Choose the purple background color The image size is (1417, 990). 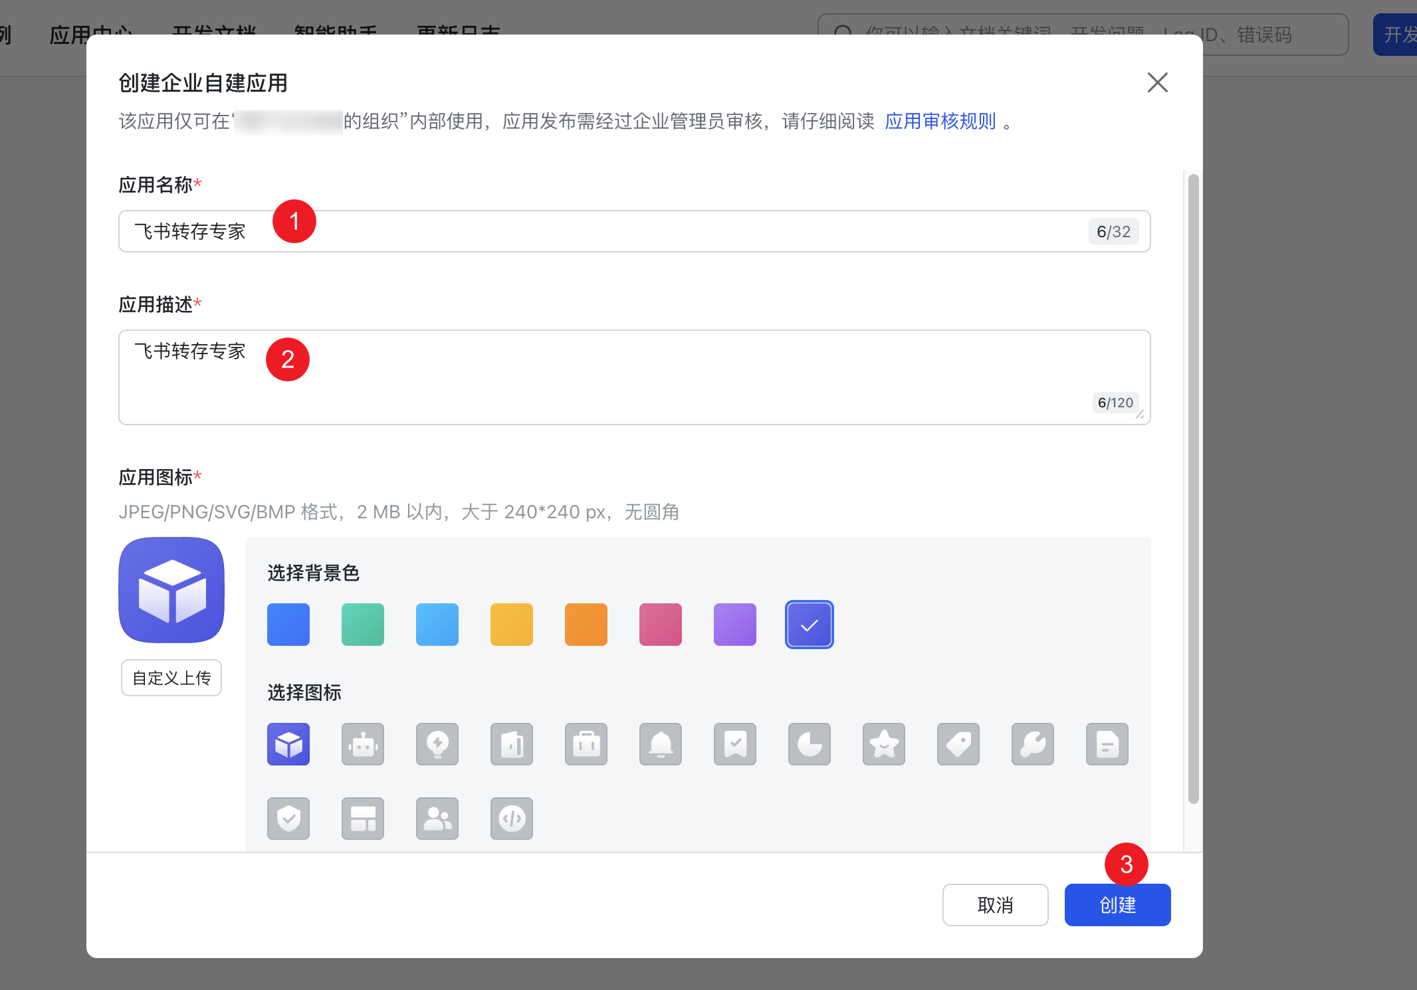pyautogui.click(x=735, y=625)
